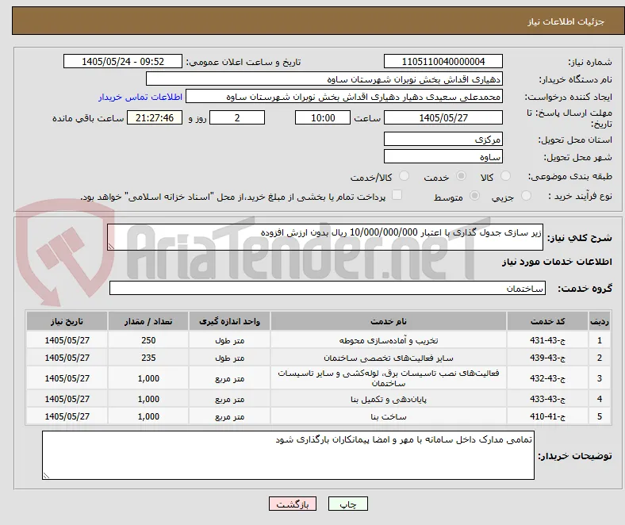Click the شماره نیاز field 1105110040000004
625x525 pixels.
[443, 61]
